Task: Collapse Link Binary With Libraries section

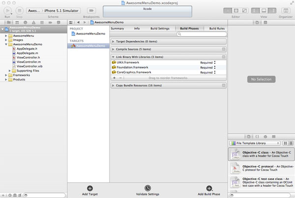Action: pyautogui.click(x=113, y=57)
